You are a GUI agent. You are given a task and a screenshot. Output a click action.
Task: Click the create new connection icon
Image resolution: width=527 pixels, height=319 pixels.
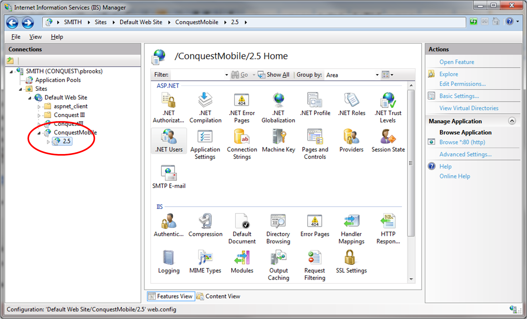point(10,60)
